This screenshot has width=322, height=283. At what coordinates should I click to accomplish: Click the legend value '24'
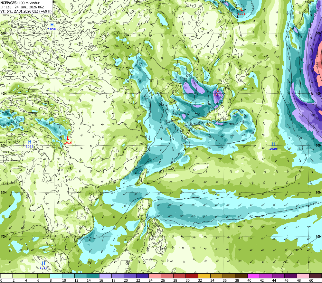tap(150, 280)
